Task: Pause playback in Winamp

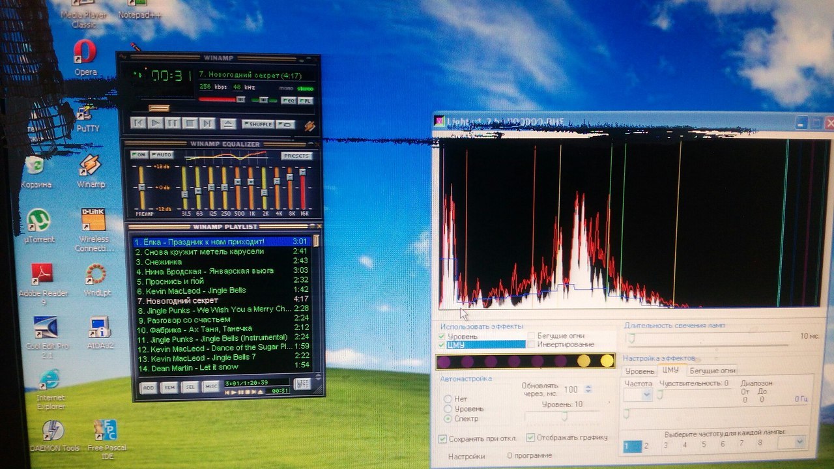Action: (173, 123)
